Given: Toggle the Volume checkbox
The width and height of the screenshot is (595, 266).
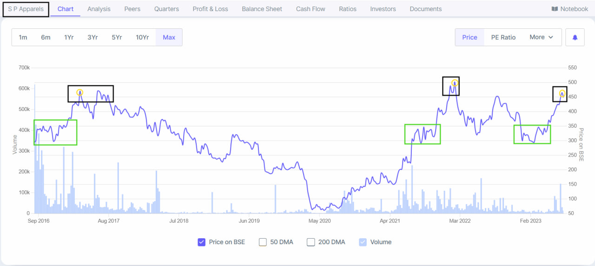Looking at the screenshot, I should pos(363,242).
